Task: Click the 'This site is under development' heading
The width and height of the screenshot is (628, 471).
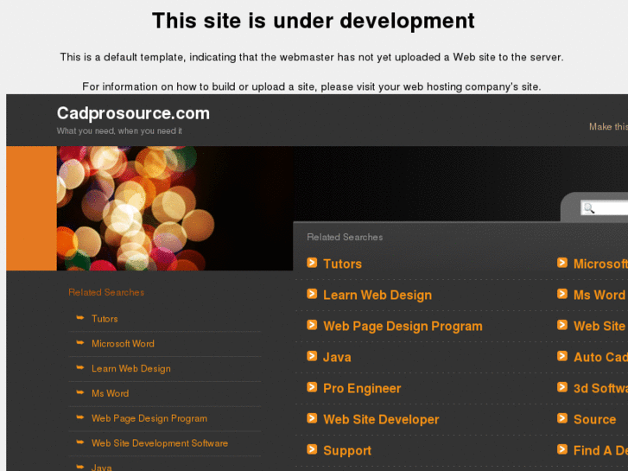Action: [314, 21]
